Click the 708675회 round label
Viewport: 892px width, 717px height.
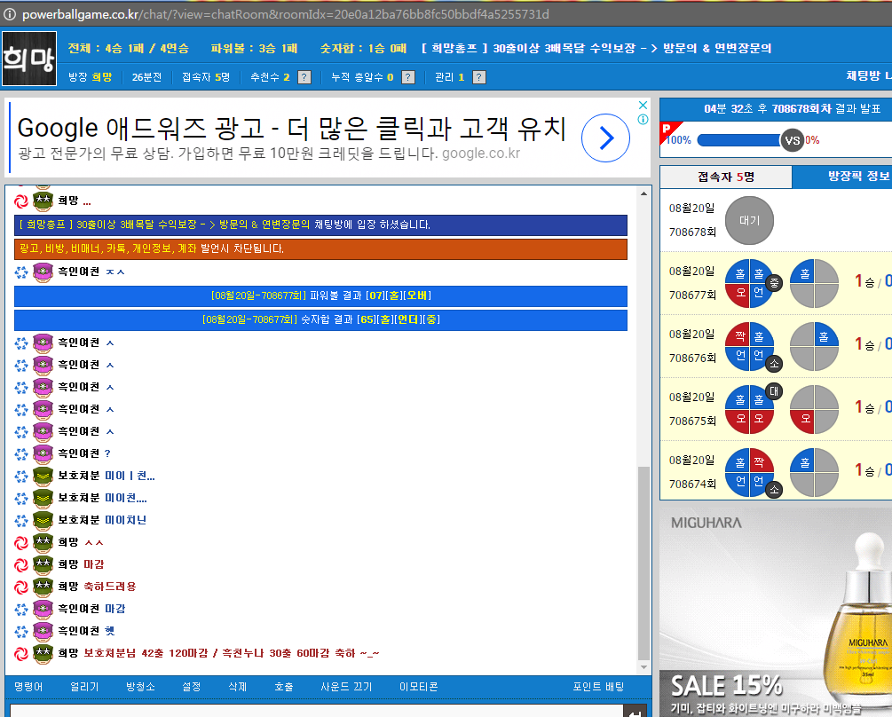tap(692, 421)
